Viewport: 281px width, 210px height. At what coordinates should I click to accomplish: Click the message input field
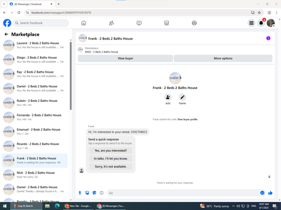(184, 193)
